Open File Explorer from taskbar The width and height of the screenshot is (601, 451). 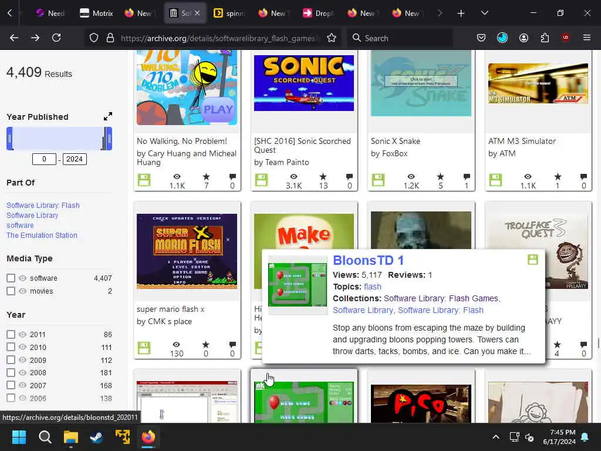coord(70,437)
